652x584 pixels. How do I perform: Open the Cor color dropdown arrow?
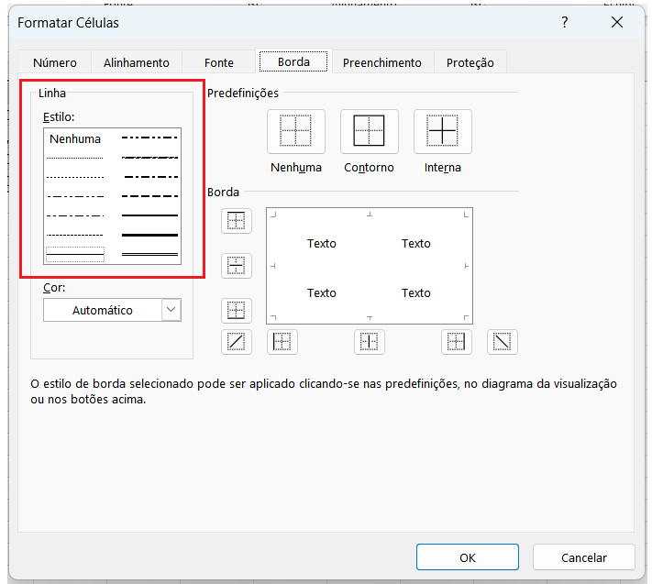pyautogui.click(x=171, y=310)
